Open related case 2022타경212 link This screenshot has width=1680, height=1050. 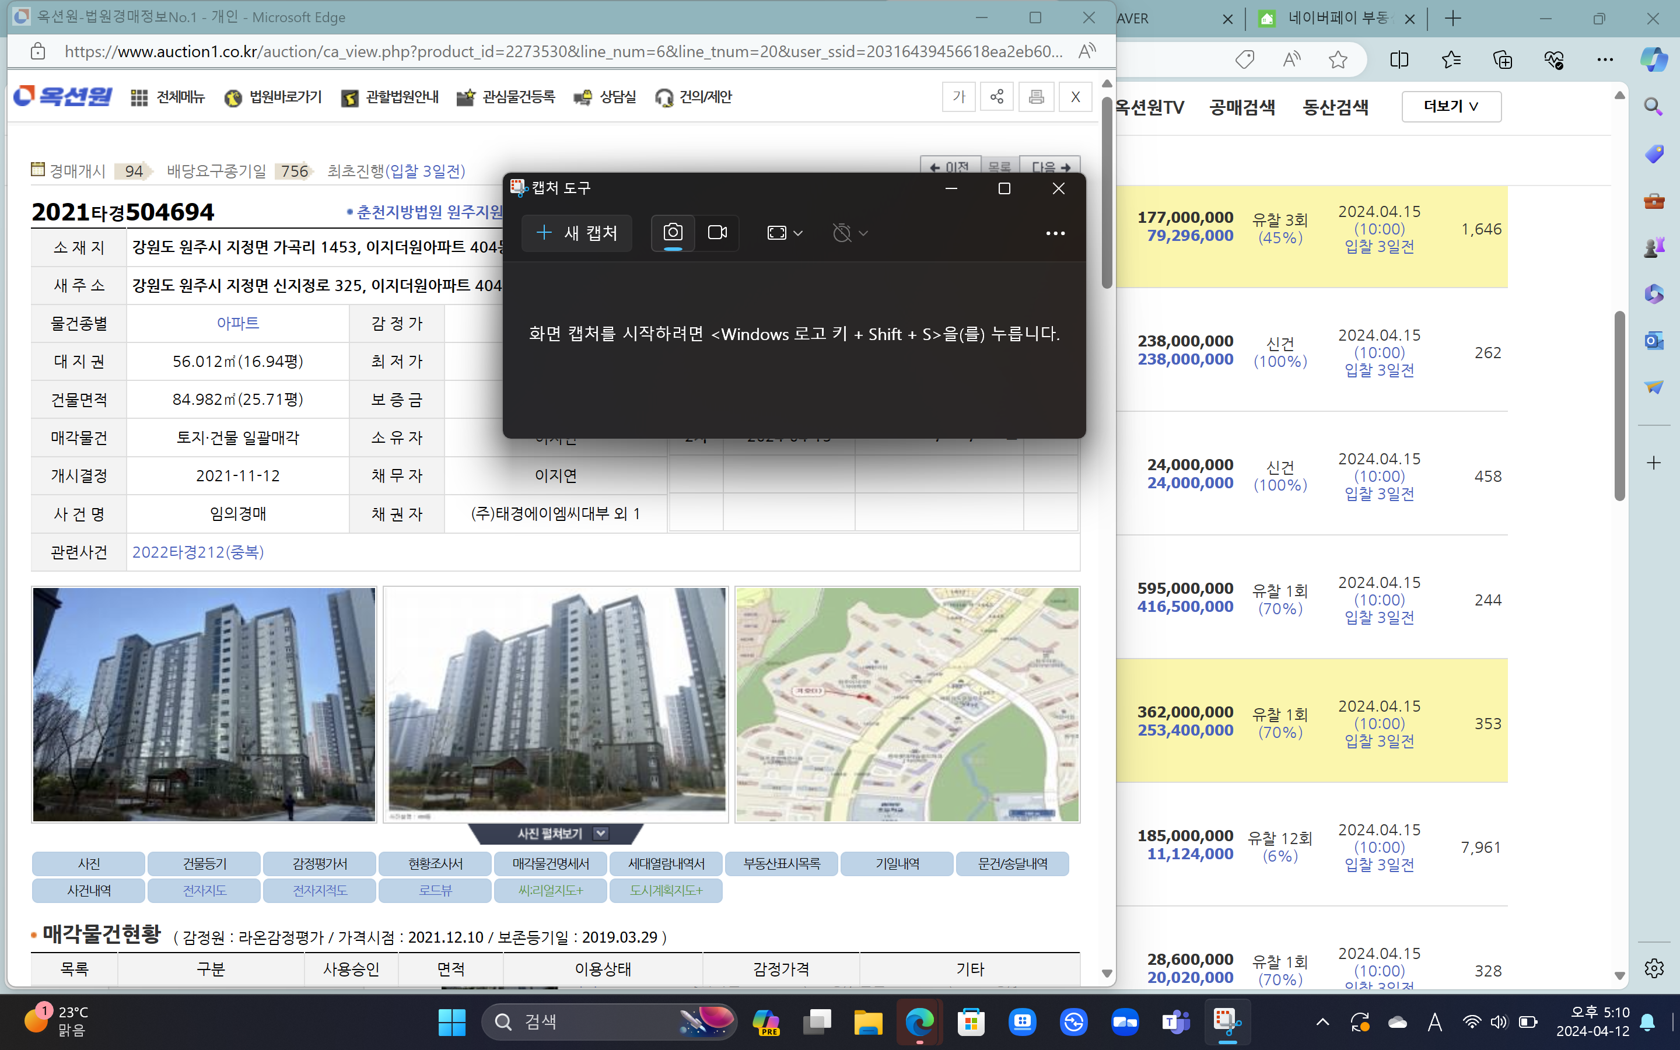[x=198, y=552]
